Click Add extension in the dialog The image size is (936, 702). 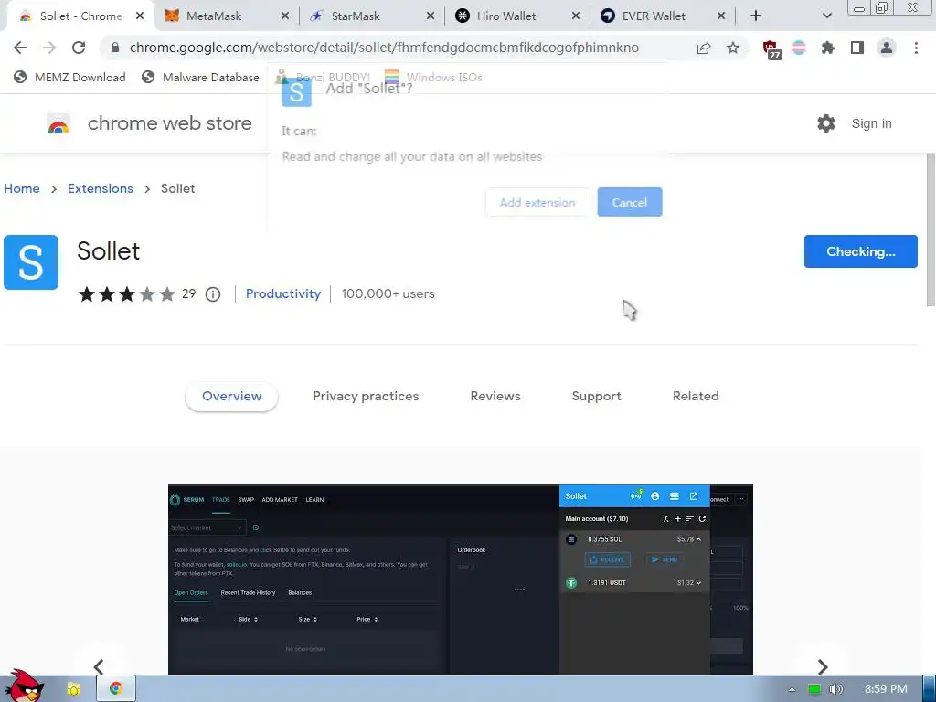(537, 202)
